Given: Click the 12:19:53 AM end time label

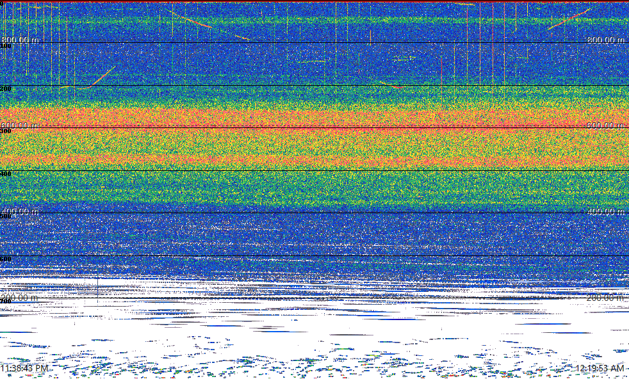Looking at the screenshot, I should click(x=600, y=368).
